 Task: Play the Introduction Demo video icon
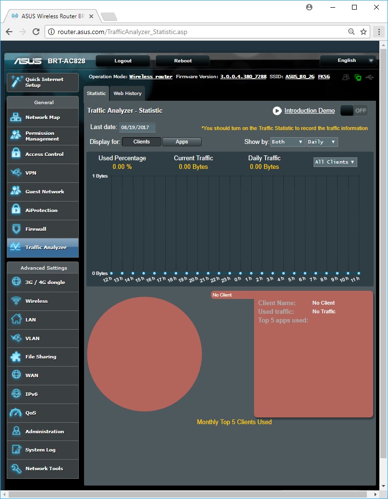(277, 111)
